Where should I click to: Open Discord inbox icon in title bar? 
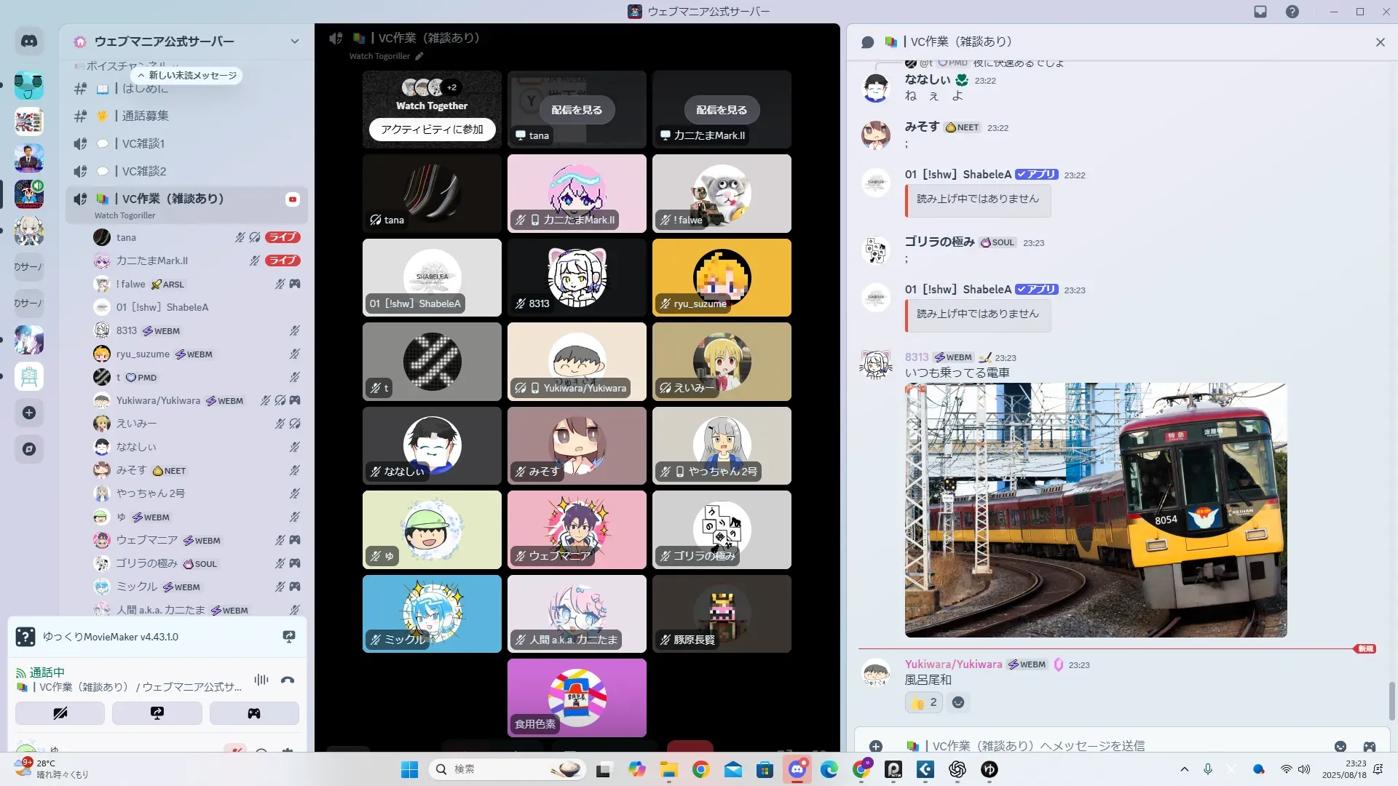[1260, 12]
